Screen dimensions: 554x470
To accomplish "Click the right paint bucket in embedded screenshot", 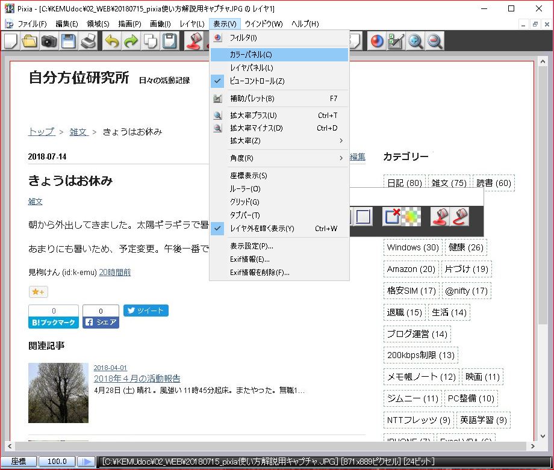I will pos(459,217).
